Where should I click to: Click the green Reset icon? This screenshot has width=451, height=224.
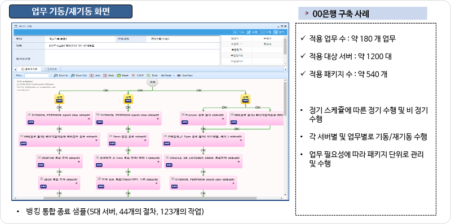[x=118, y=75]
